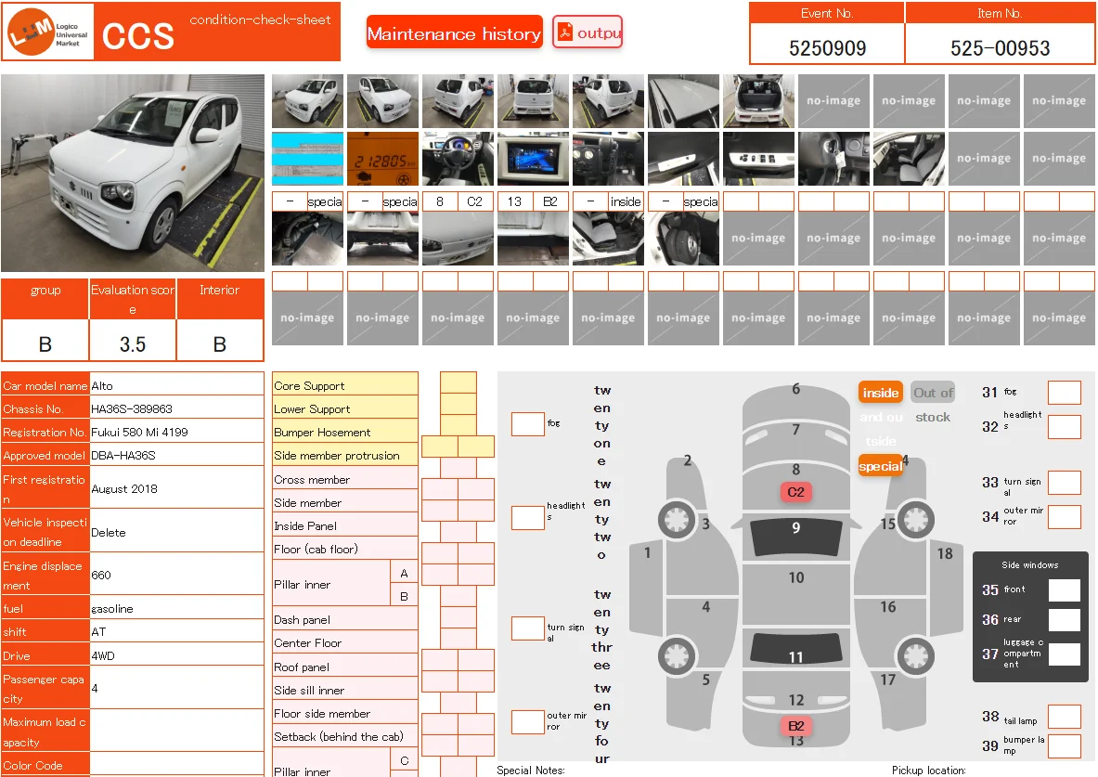Click the left-side headlights input box
1098x777 pixels.
(x=527, y=518)
